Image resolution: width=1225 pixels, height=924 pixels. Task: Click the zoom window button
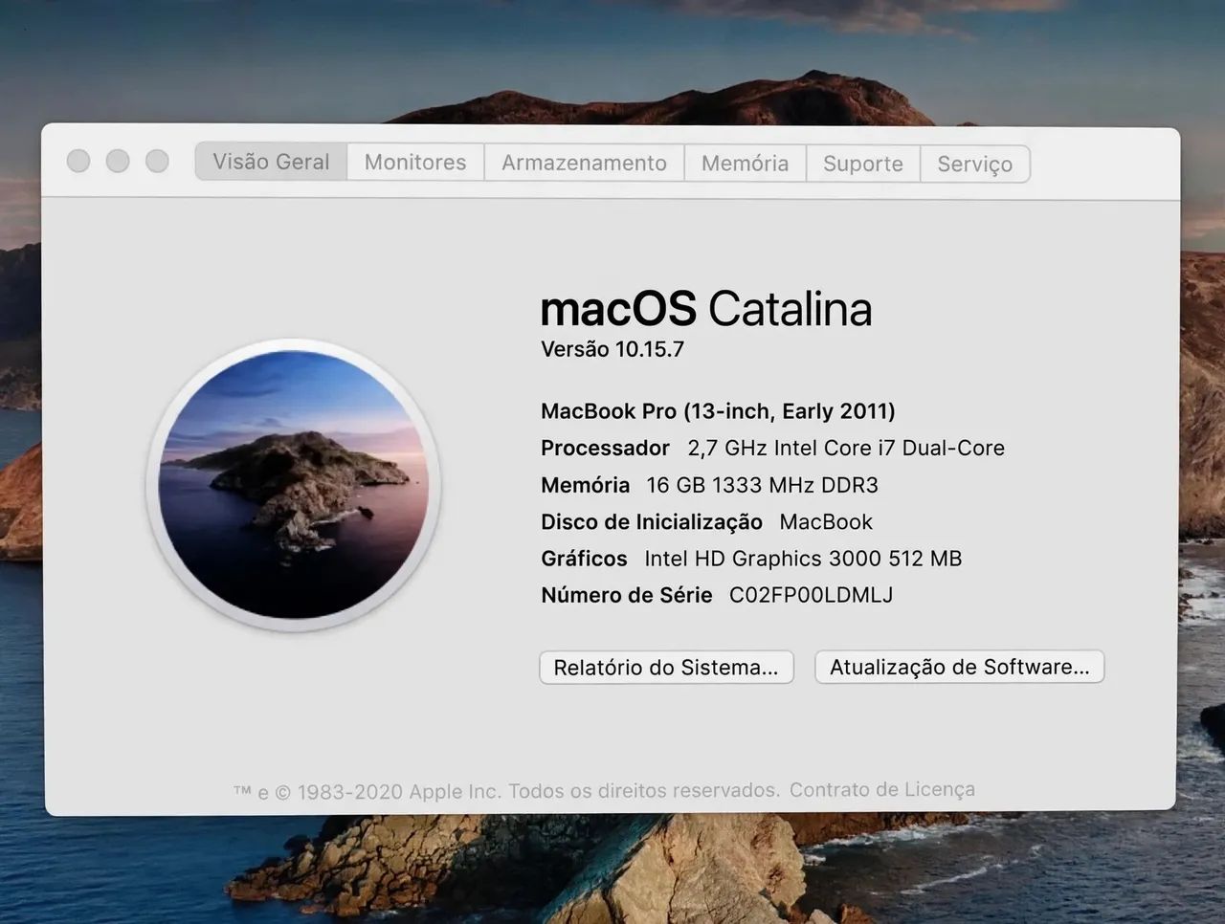tap(157, 161)
